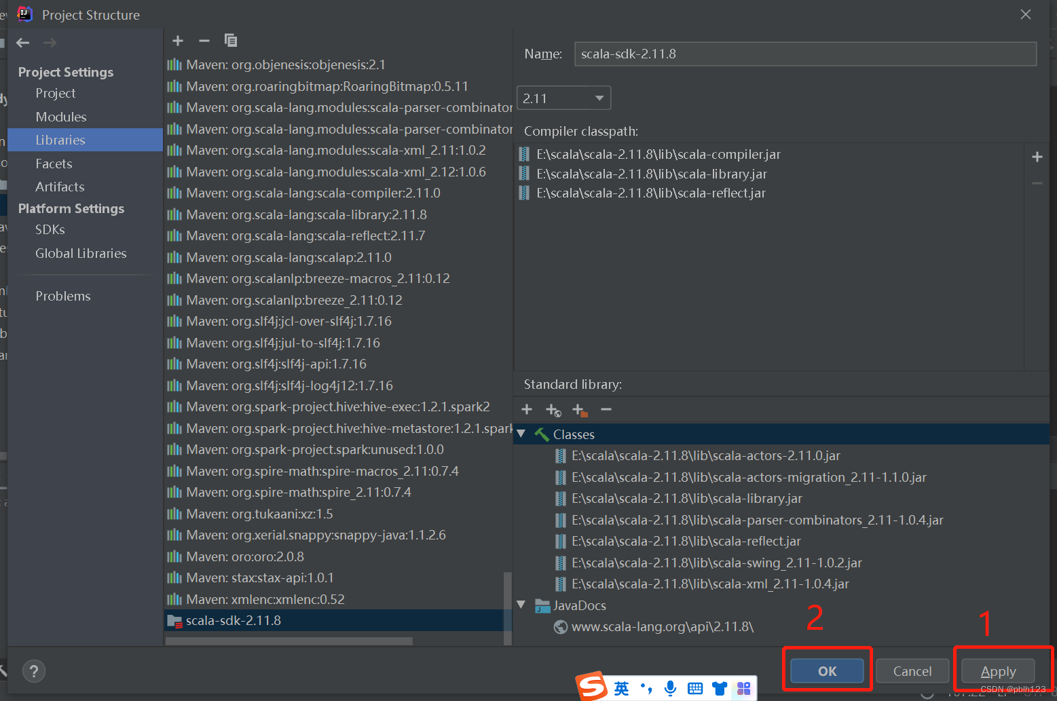The image size is (1057, 701).
Task: Collapse the Classes tree node
Action: pyautogui.click(x=521, y=434)
